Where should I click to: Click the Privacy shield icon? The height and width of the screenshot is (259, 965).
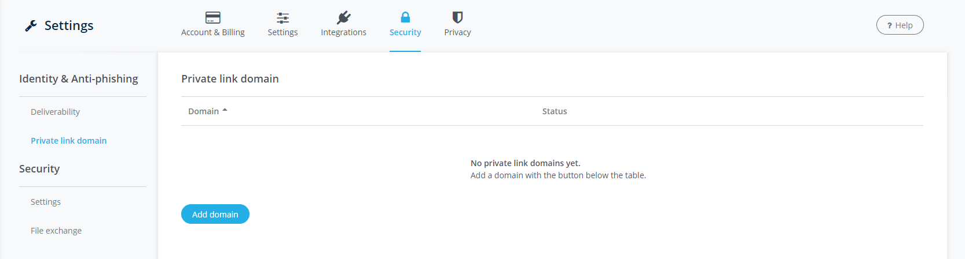pos(457,17)
